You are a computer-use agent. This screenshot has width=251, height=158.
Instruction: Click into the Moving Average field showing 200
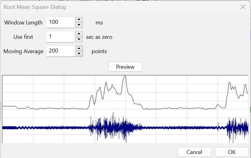click(60, 51)
